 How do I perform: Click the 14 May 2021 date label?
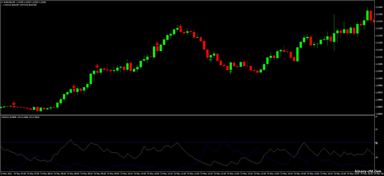[6, 174]
